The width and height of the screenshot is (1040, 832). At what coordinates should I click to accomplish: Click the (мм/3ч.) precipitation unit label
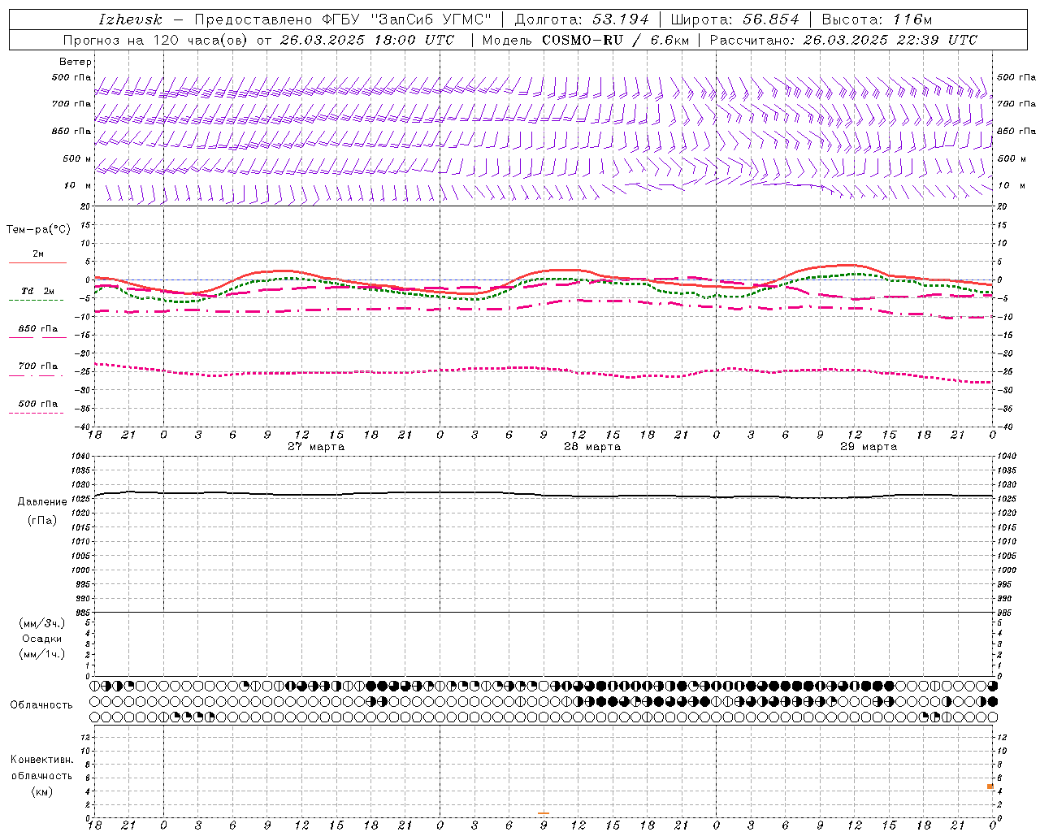(42, 623)
